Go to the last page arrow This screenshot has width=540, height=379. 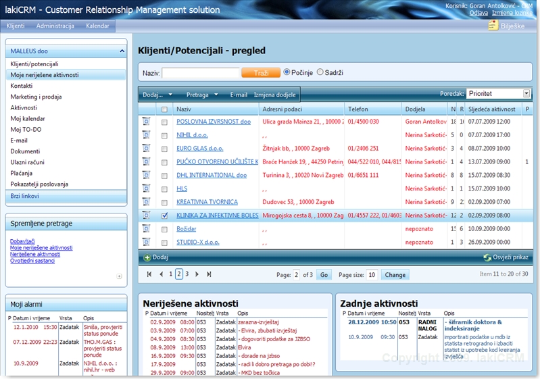[209, 274]
